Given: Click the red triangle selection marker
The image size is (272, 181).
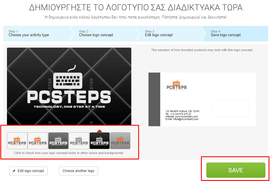Looking at the screenshot, I should tap(100, 131).
